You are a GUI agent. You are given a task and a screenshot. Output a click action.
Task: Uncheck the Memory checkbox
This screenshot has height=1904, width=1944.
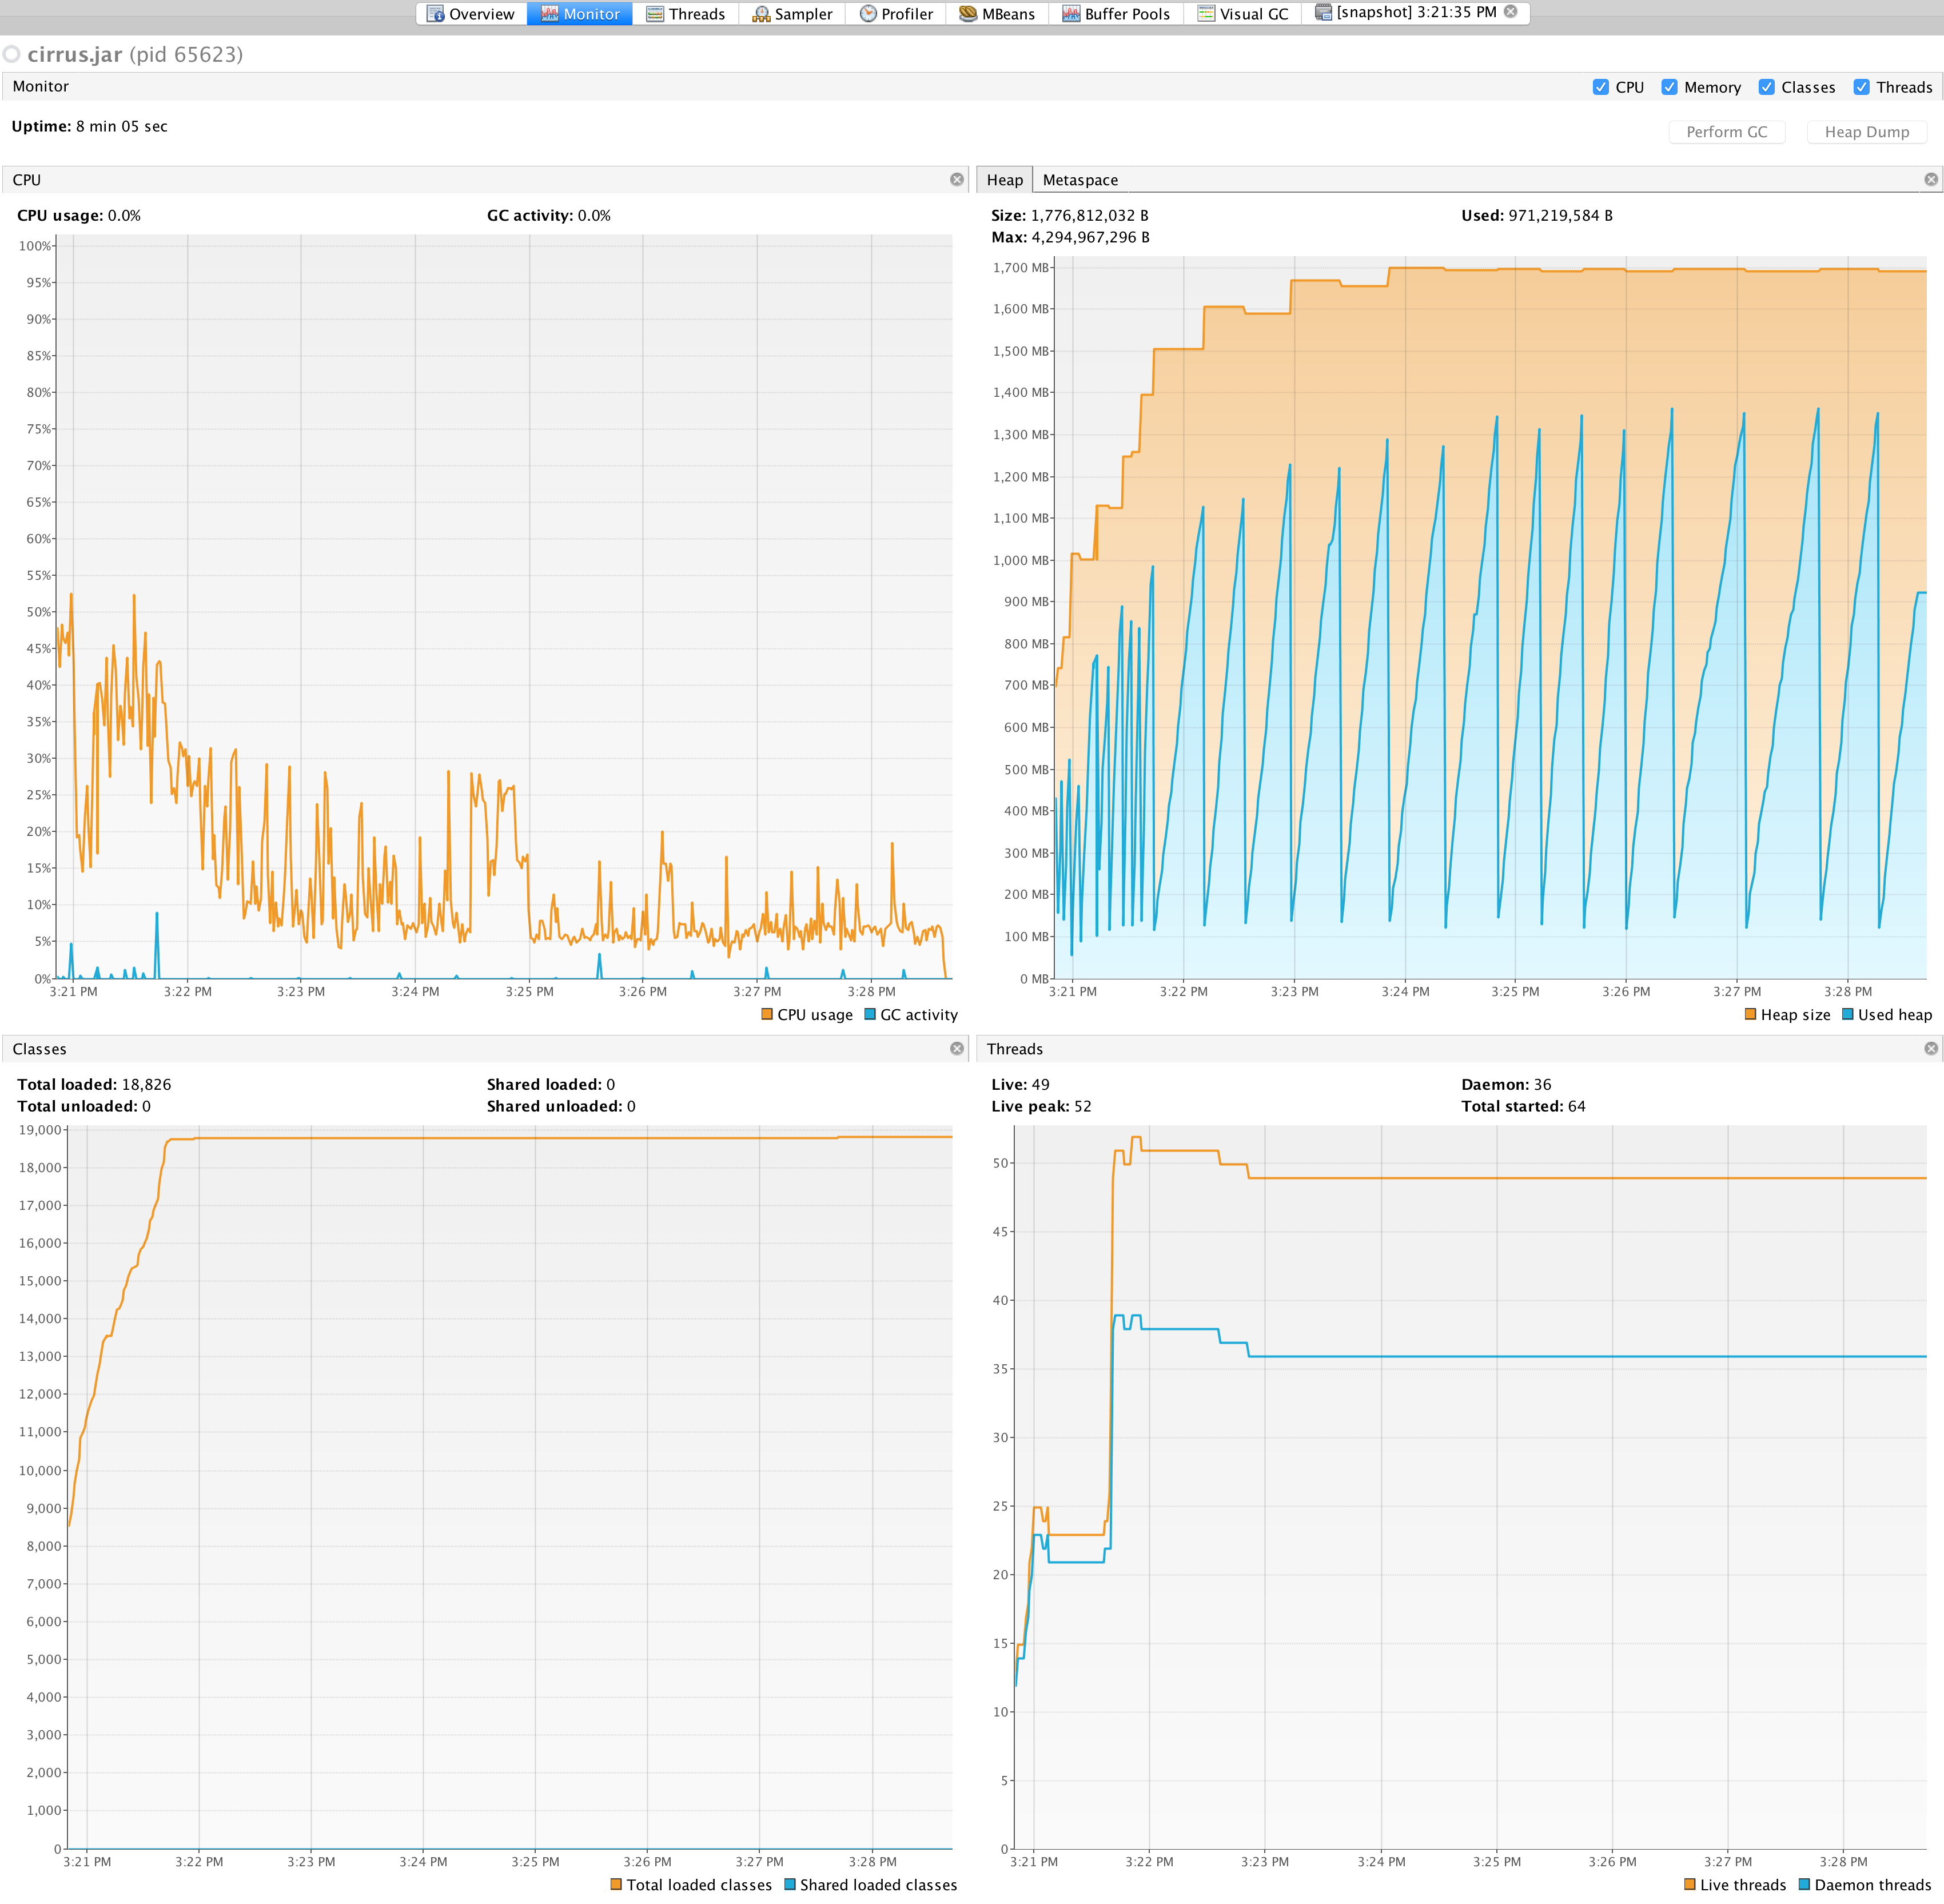1669,87
